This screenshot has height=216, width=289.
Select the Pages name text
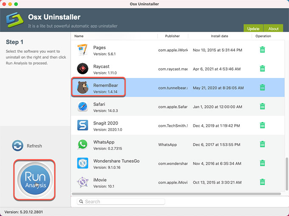(x=99, y=47)
